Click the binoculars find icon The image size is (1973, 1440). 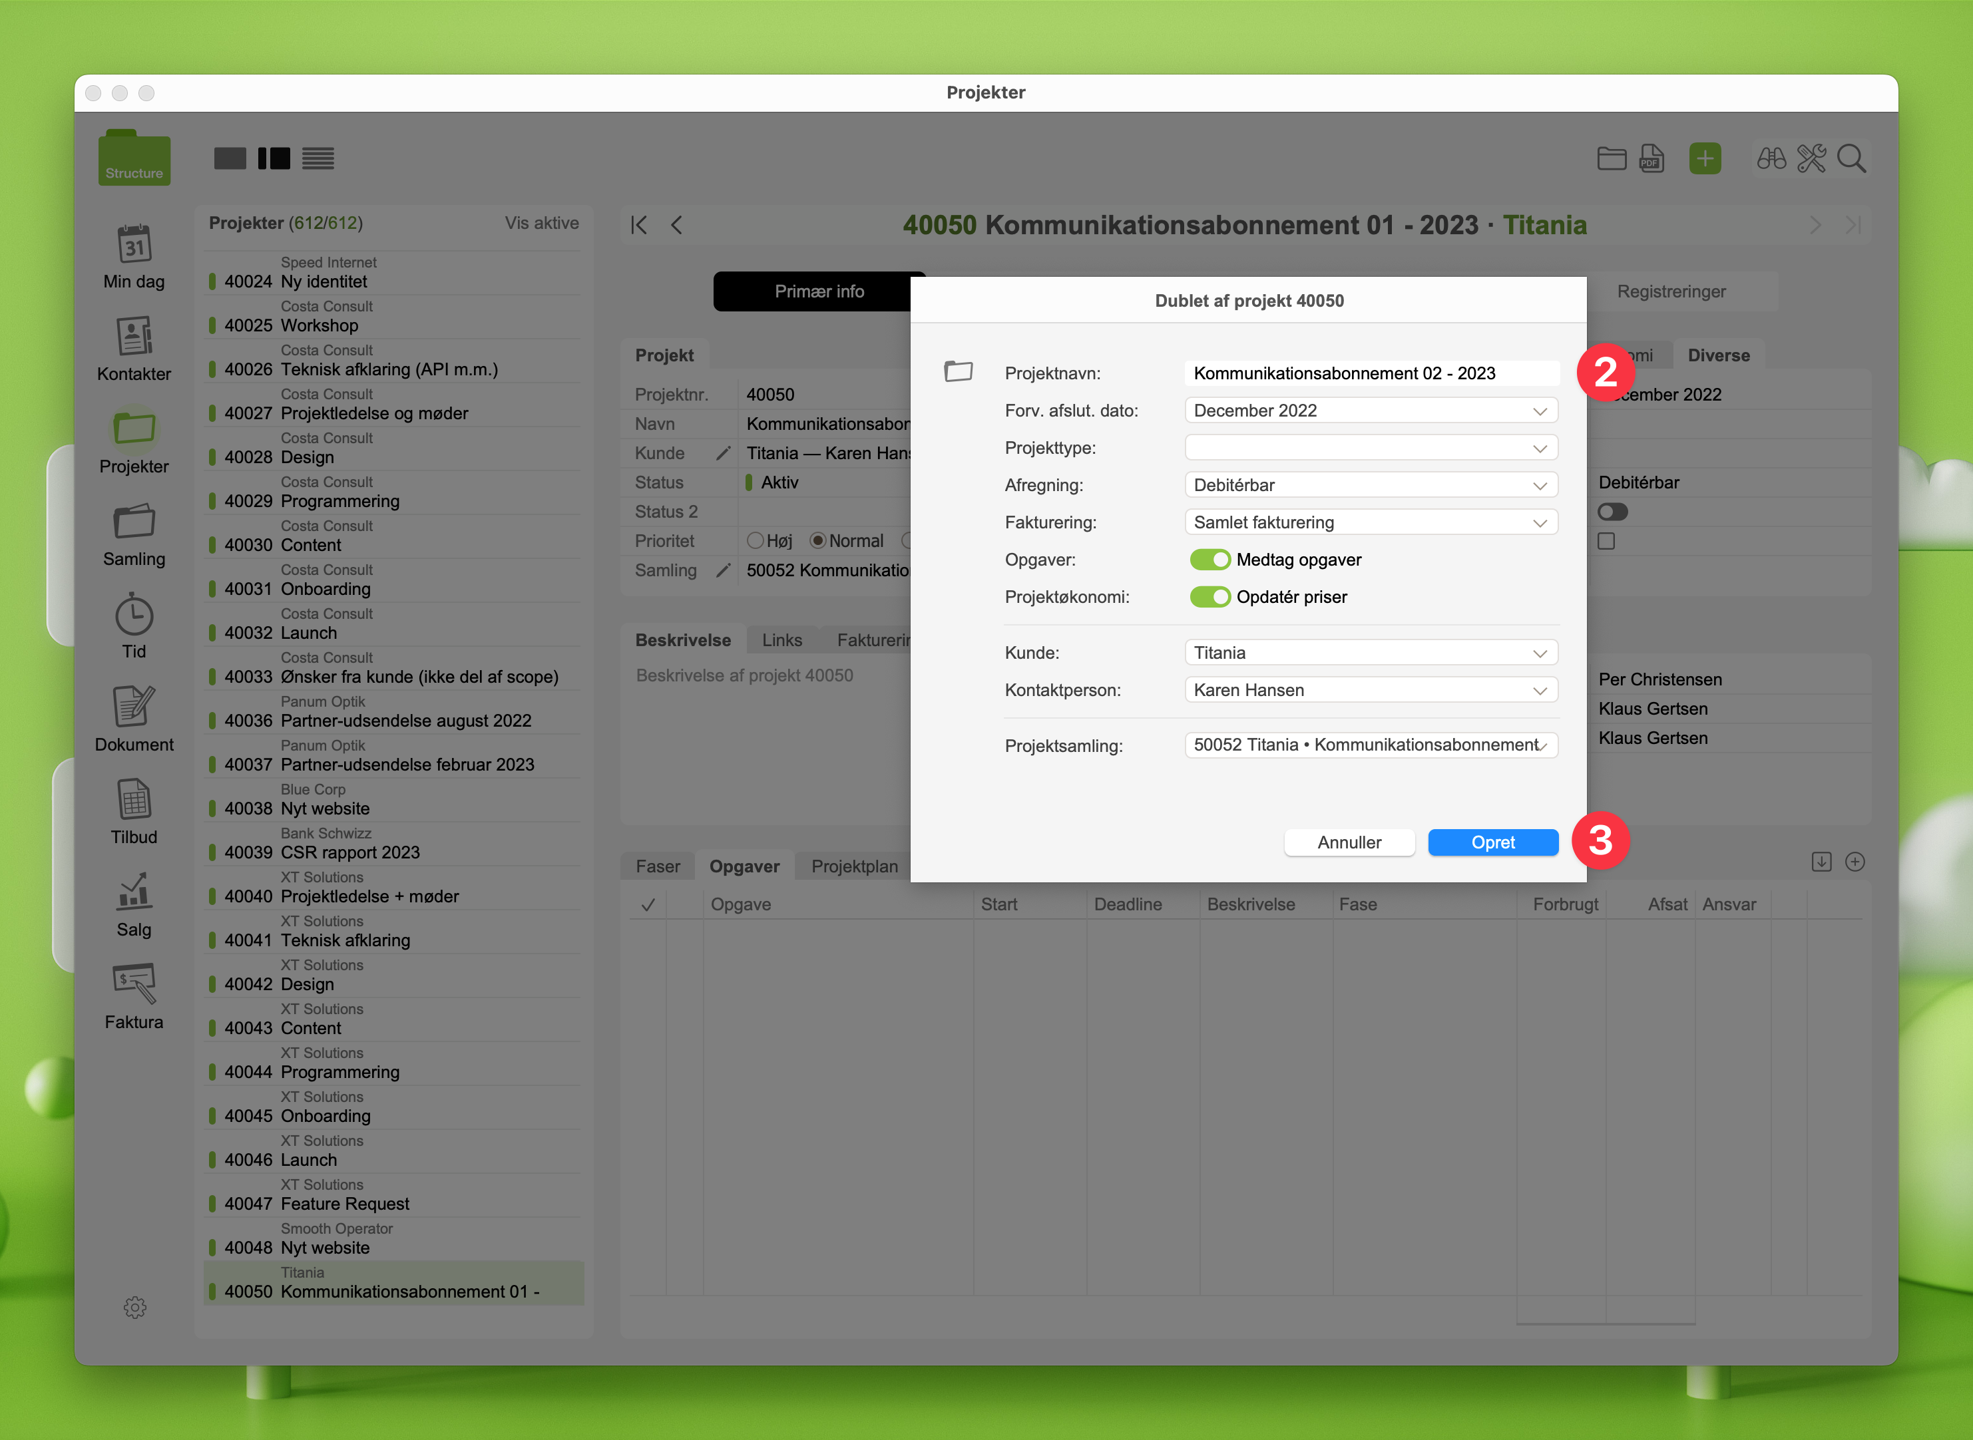pyautogui.click(x=1771, y=158)
